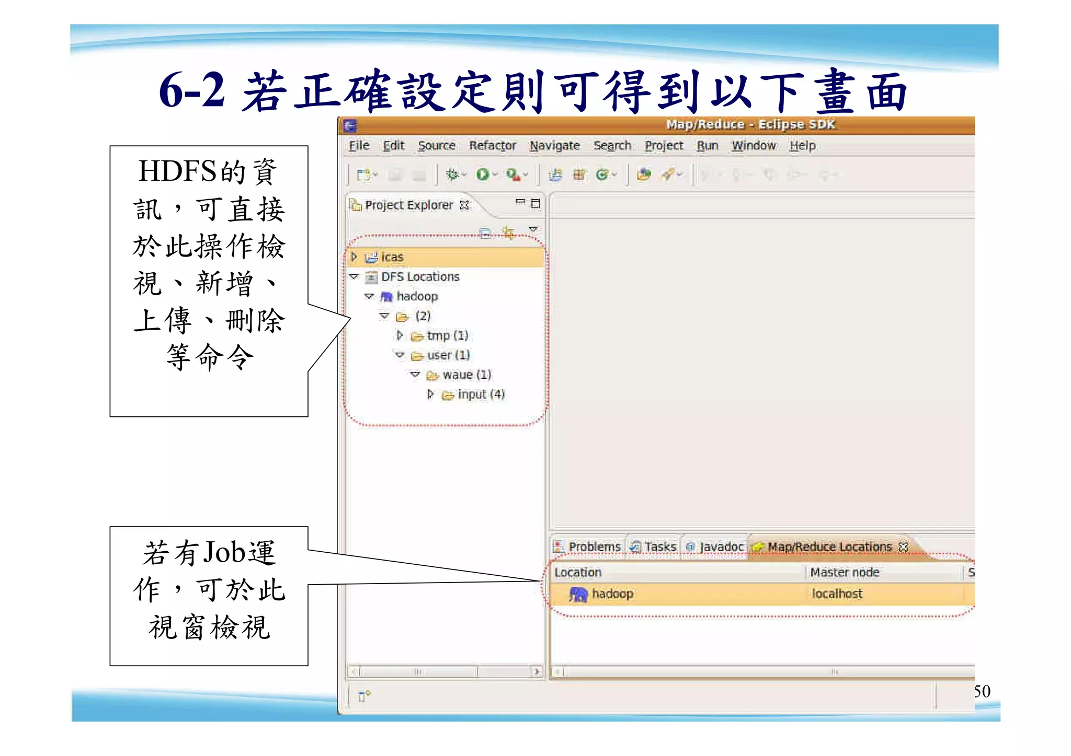Collapse the root (2) folder node
This screenshot has width=1071, height=756.
coord(384,316)
